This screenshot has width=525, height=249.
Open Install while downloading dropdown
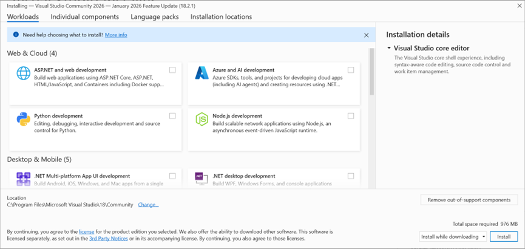[453, 237]
